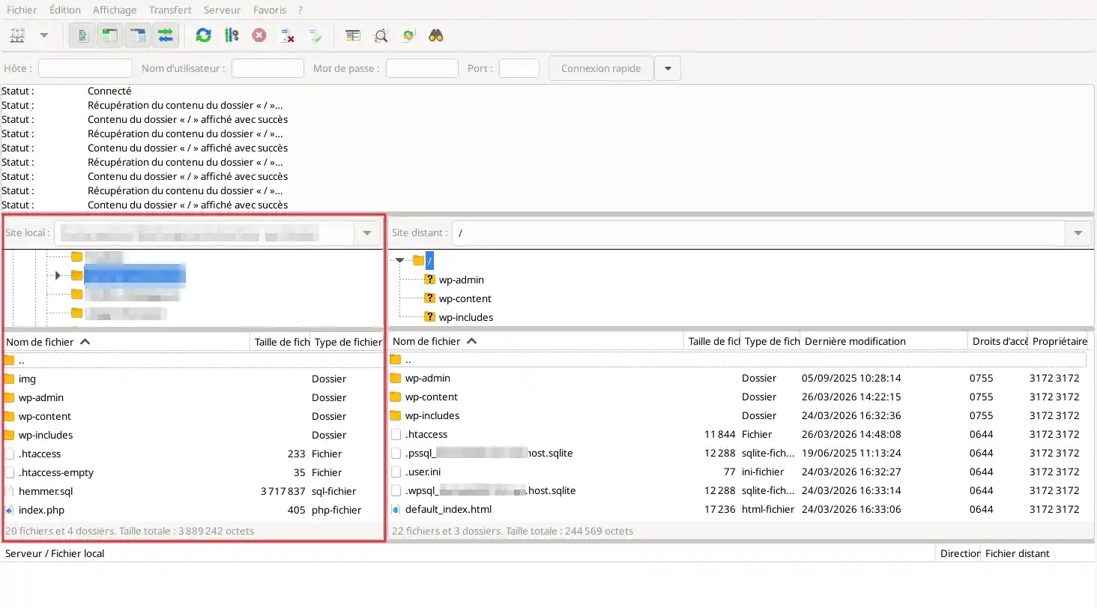1097x608 pixels.
Task: Disconnect from the server
Action: (287, 35)
